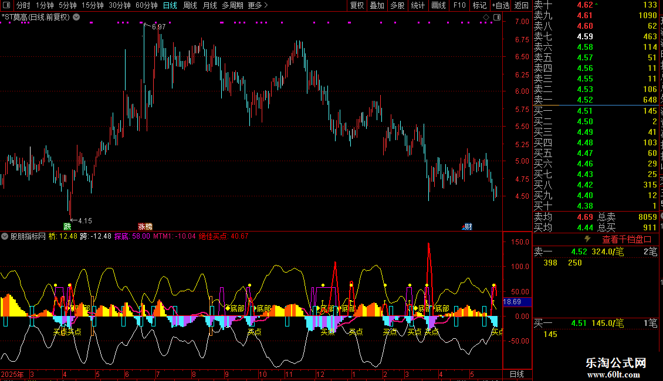The height and width of the screenshot is (381, 663).
Task: Click the 返回 back button
Action: [x=522, y=5]
